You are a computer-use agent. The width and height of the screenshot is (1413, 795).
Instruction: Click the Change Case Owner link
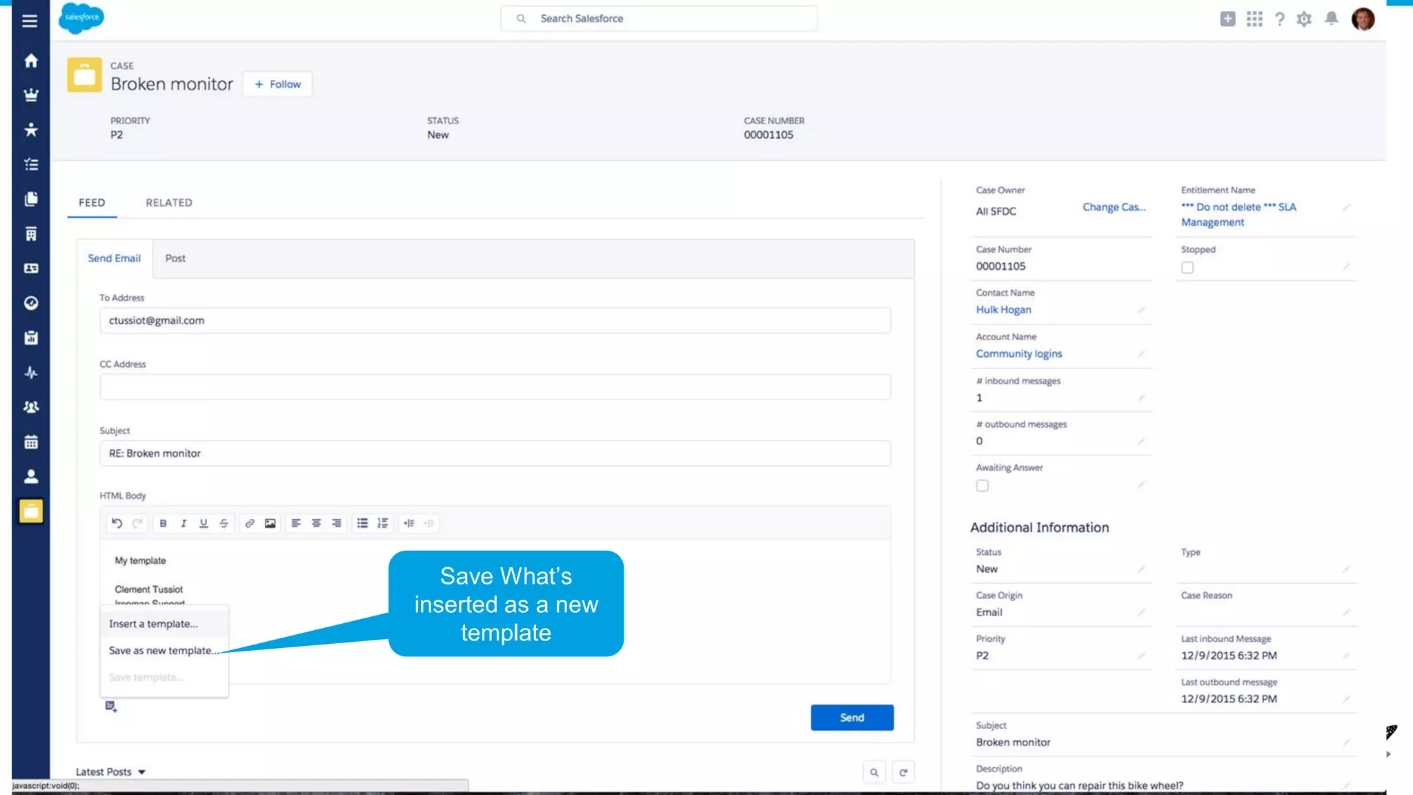(x=1114, y=207)
